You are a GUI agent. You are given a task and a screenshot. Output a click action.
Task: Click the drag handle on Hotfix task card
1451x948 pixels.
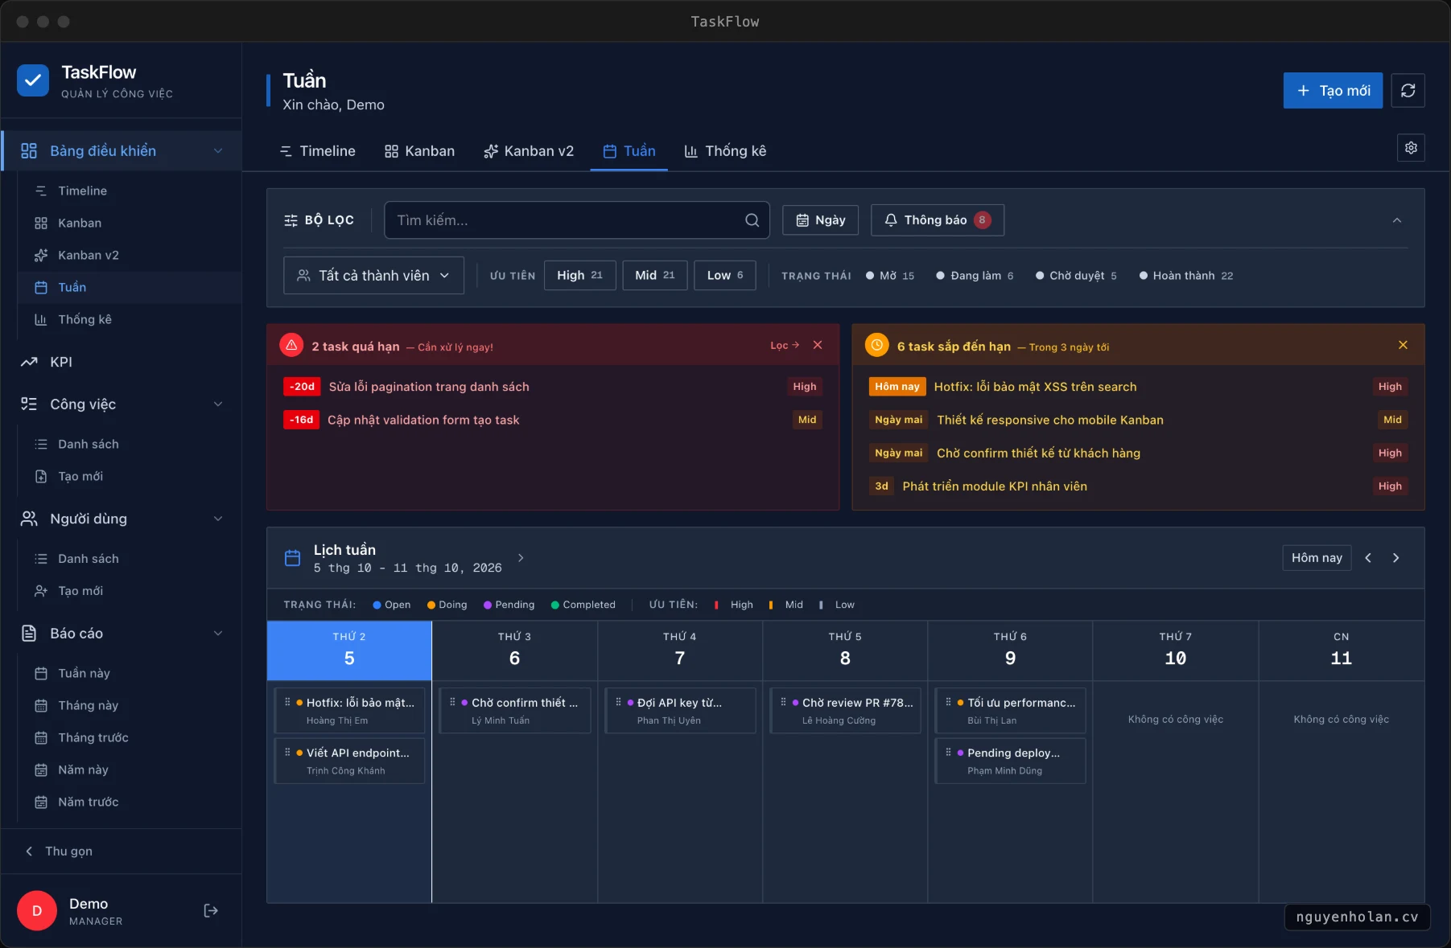click(x=287, y=702)
